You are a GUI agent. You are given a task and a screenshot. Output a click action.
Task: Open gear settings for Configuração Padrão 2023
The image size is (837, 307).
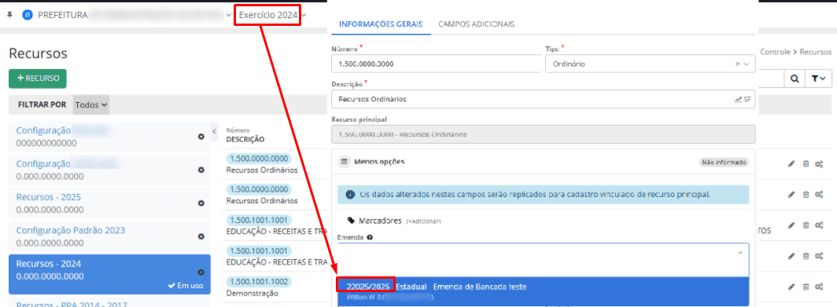pos(201,236)
